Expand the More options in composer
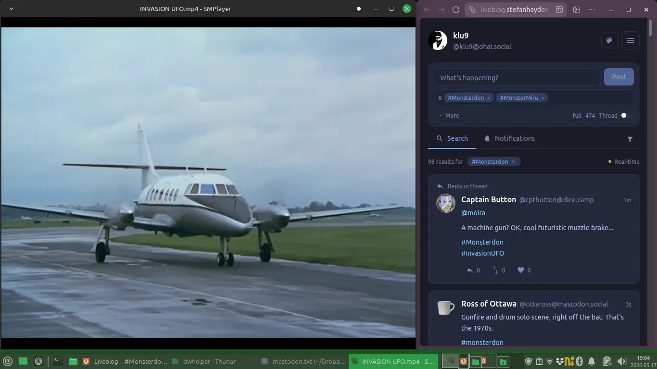The width and height of the screenshot is (657, 369). point(449,115)
